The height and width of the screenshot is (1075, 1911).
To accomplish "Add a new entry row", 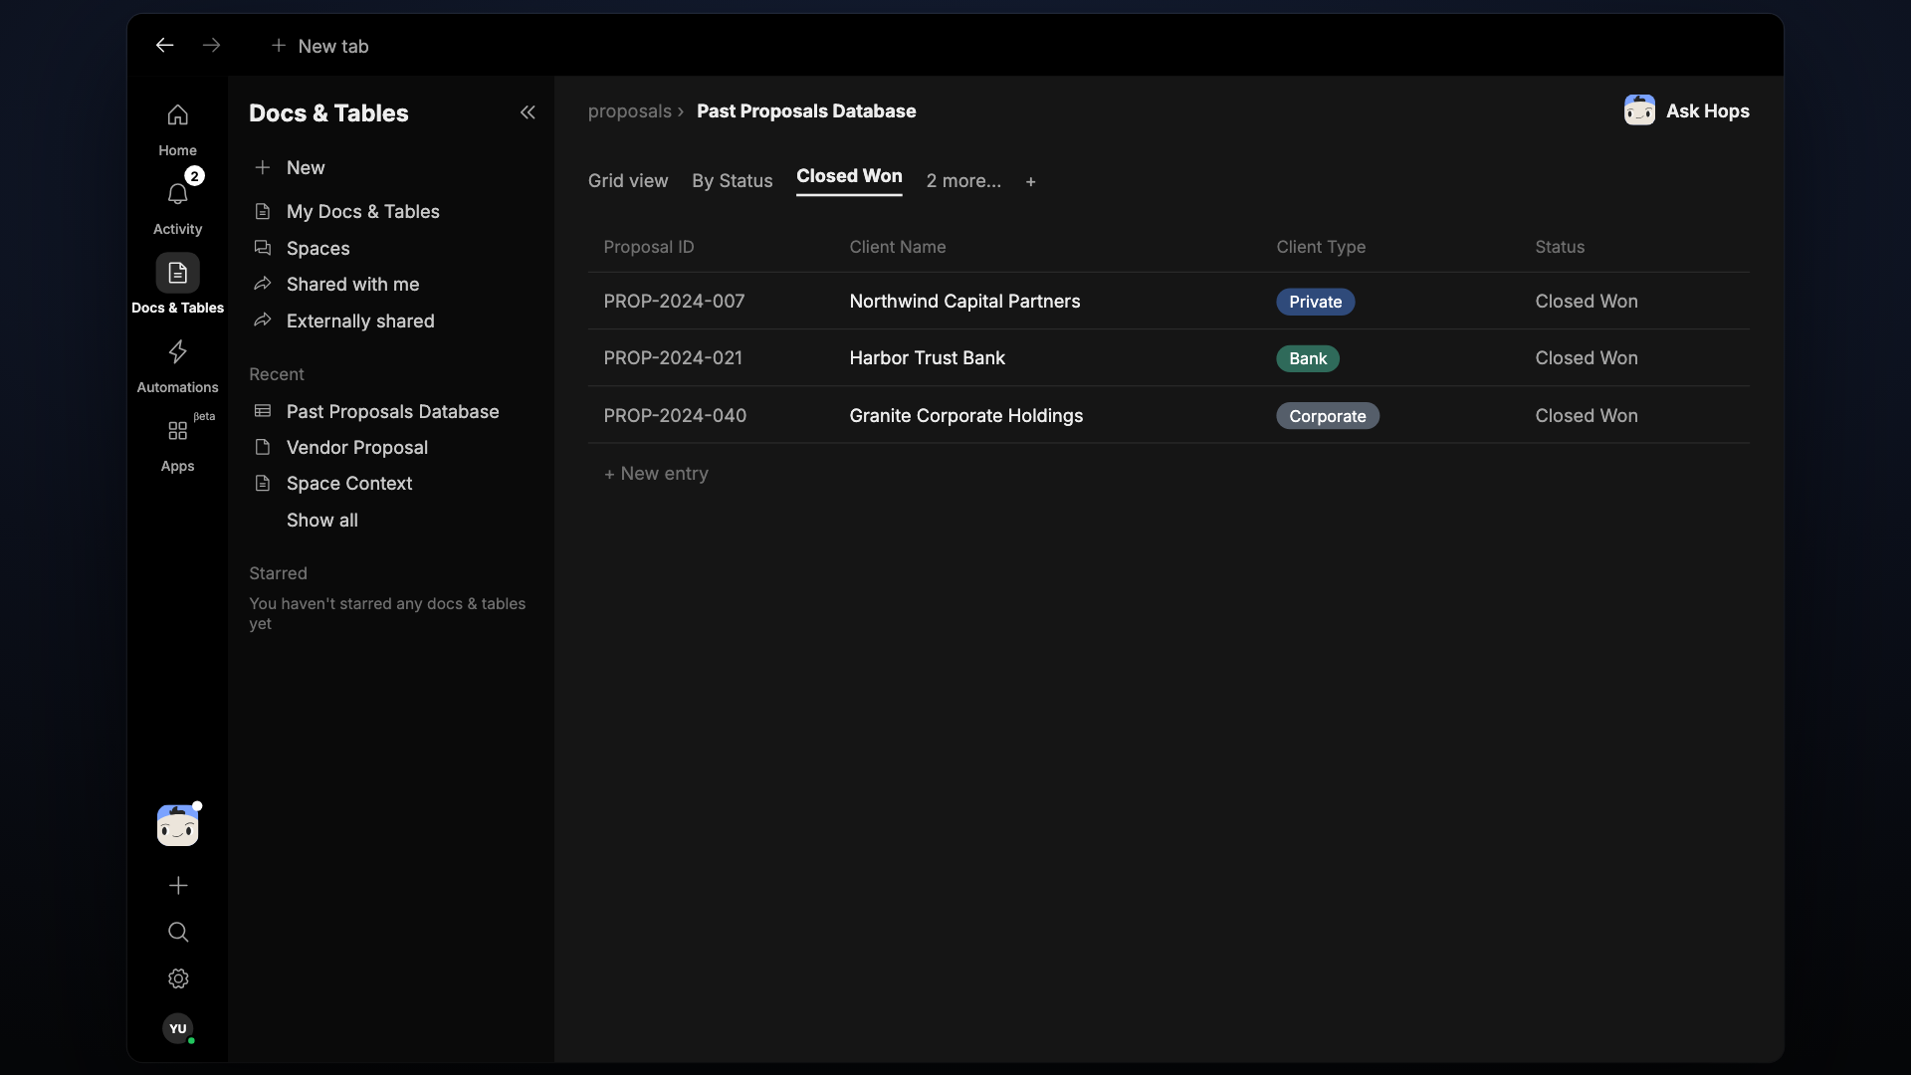I will [656, 474].
